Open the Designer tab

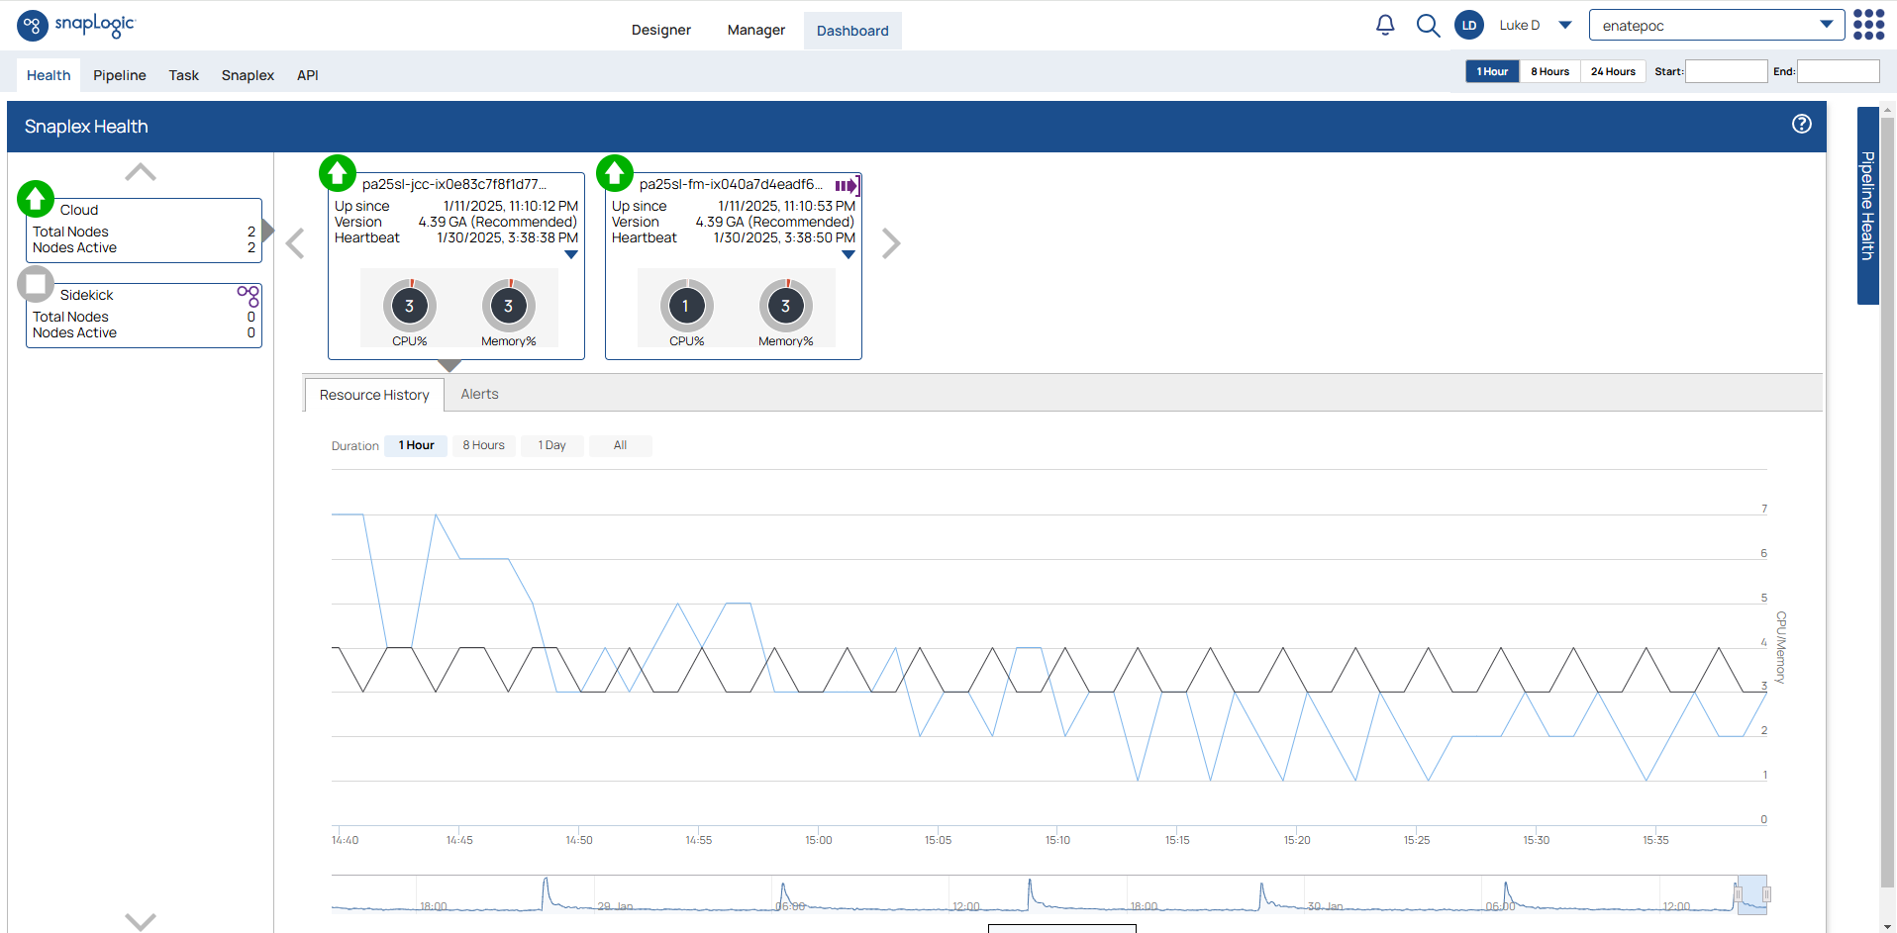tap(661, 30)
